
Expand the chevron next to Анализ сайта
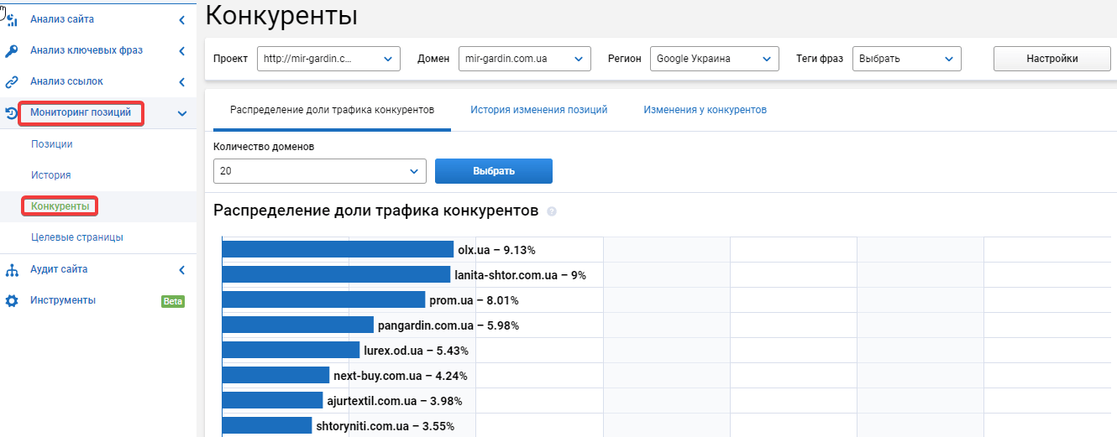point(182,19)
